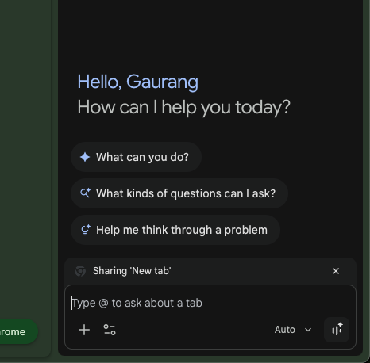Click the "Sharing 'New tab'" label text
The height and width of the screenshot is (363, 370).
click(x=132, y=271)
